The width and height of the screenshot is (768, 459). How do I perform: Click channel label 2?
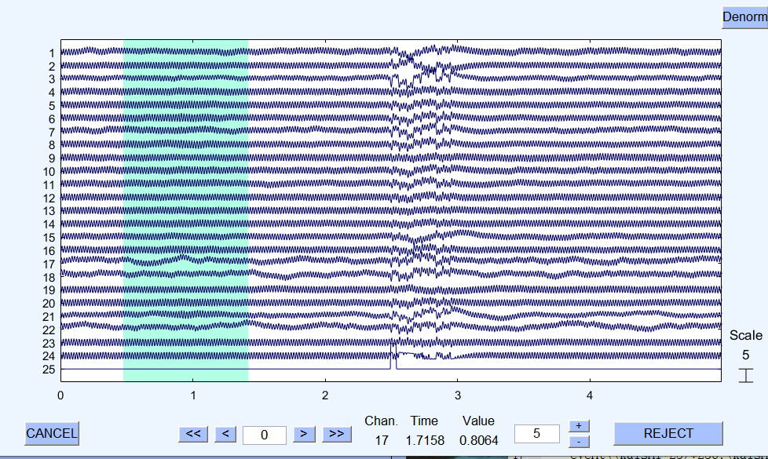tap(51, 66)
